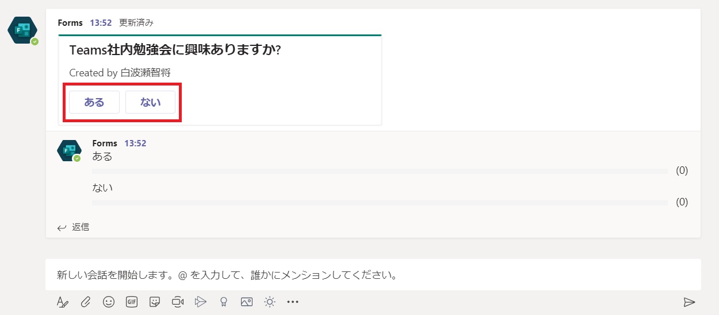Start a Meet now video call
Screen dimensions: 719x315
coord(177,302)
